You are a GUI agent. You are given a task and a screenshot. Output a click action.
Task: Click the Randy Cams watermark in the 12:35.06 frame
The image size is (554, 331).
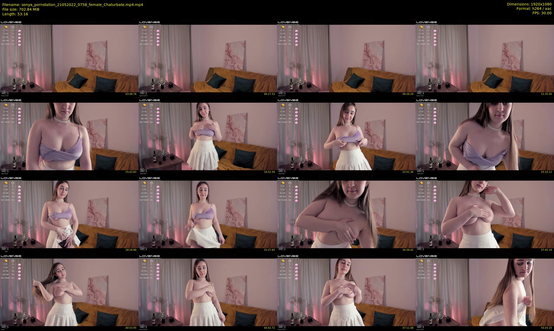point(420,93)
